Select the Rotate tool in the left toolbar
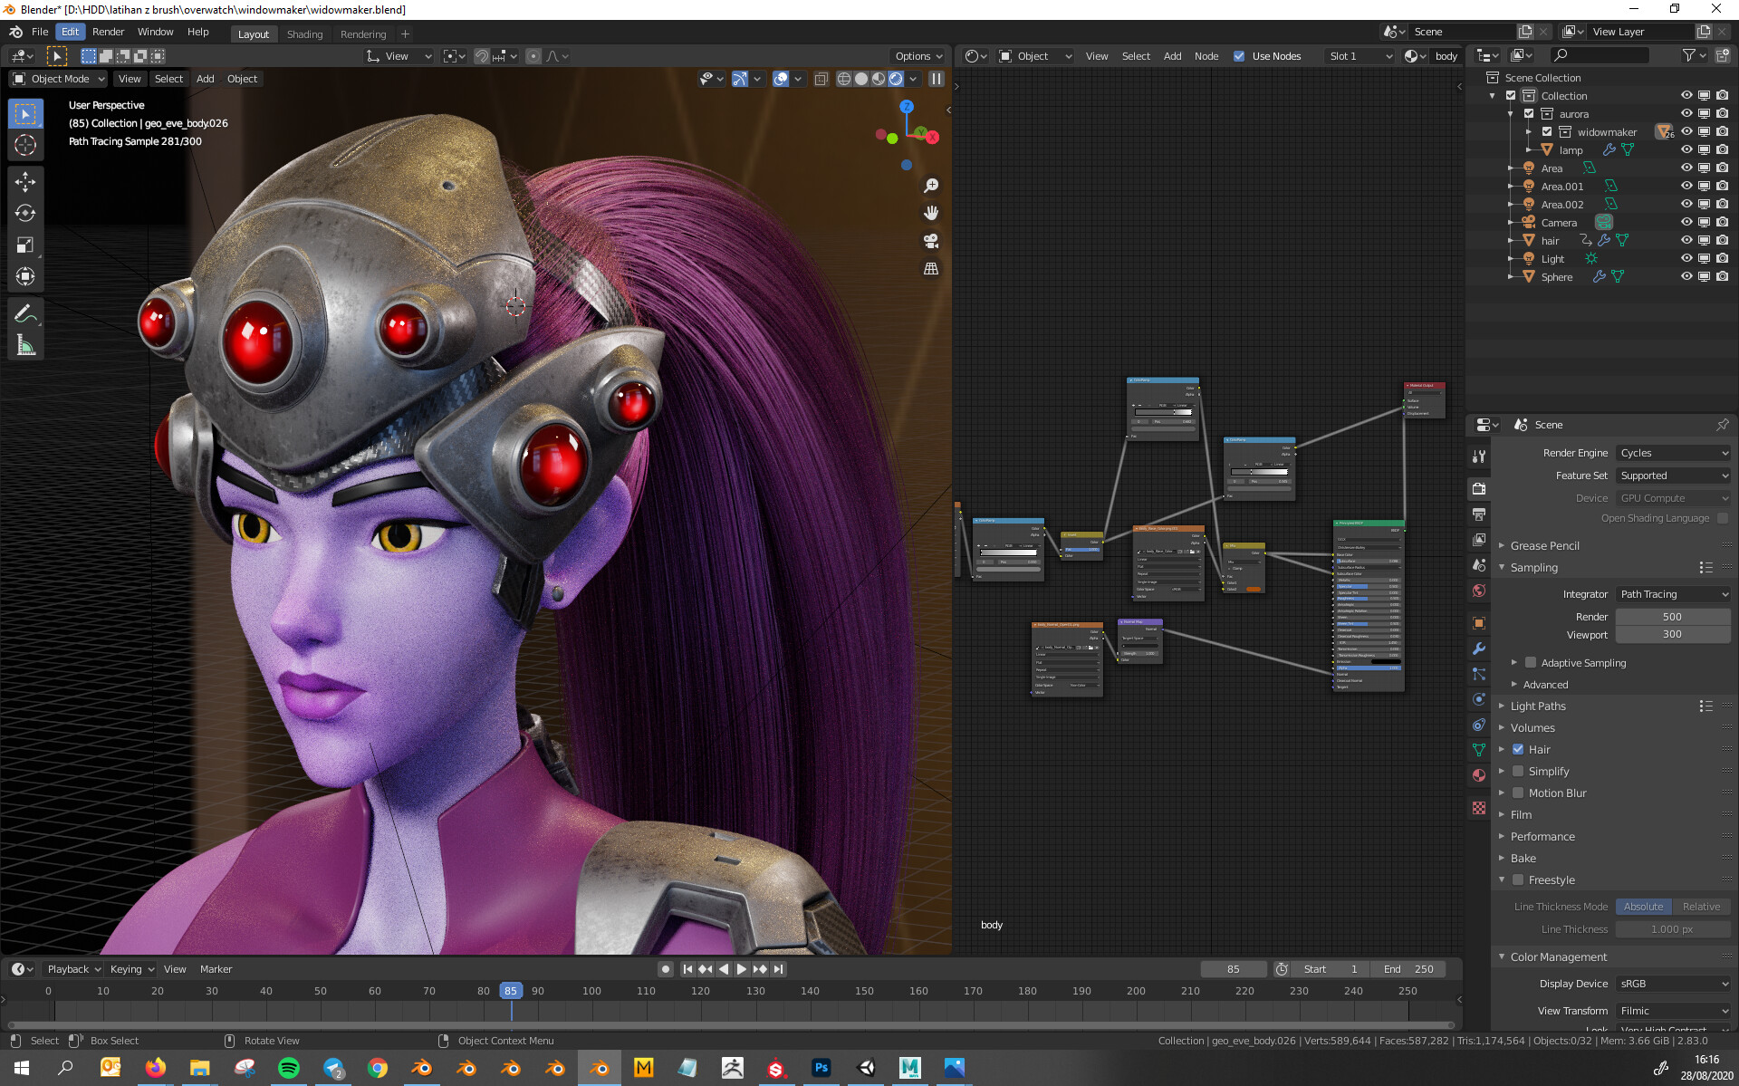The width and height of the screenshot is (1739, 1086). coord(25,214)
